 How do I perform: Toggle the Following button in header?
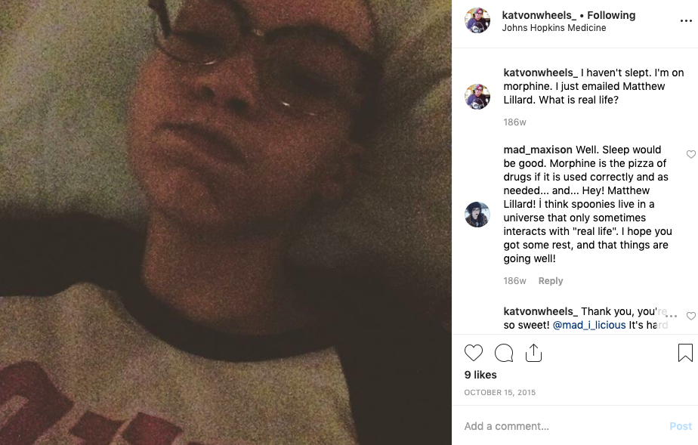(611, 15)
